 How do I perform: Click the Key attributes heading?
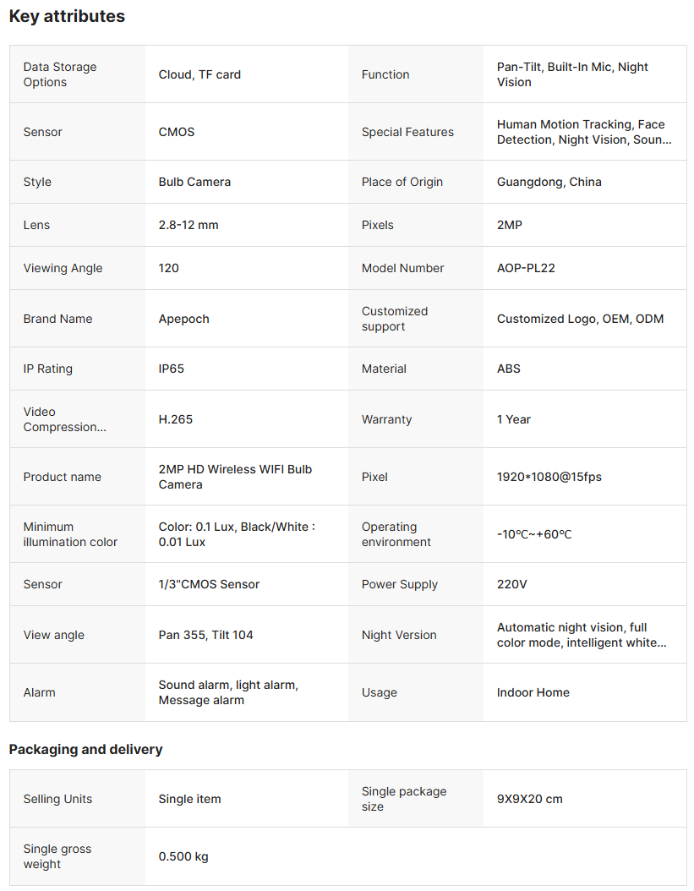tap(67, 16)
